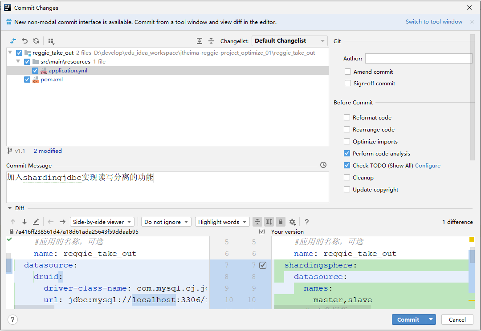Open commit message history clock icon
The image size is (481, 331).
pos(323,165)
